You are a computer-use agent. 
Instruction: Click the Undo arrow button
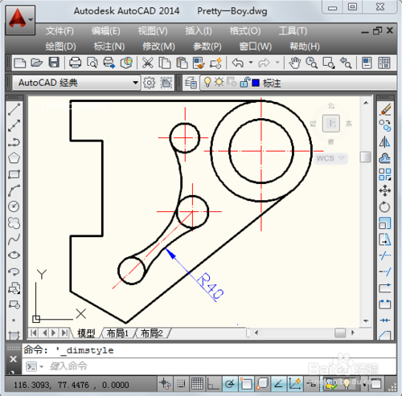pyautogui.click(x=238, y=63)
